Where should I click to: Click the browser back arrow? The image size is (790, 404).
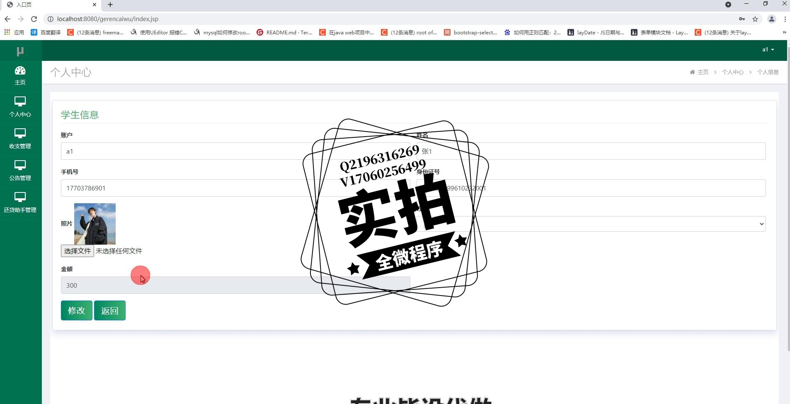tap(7, 19)
